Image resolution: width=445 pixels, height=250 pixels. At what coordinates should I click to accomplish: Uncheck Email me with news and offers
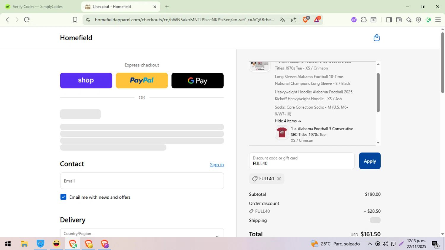coord(63,197)
